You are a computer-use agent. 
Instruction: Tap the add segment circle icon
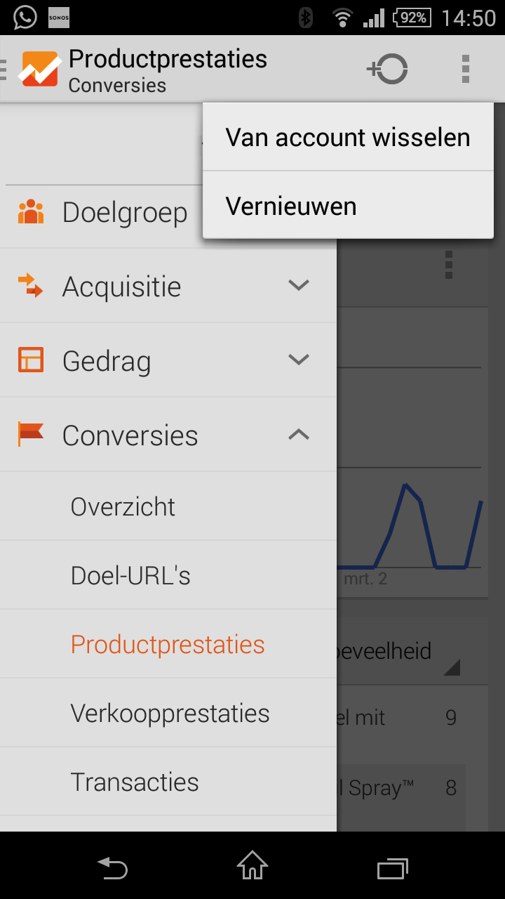point(387,69)
